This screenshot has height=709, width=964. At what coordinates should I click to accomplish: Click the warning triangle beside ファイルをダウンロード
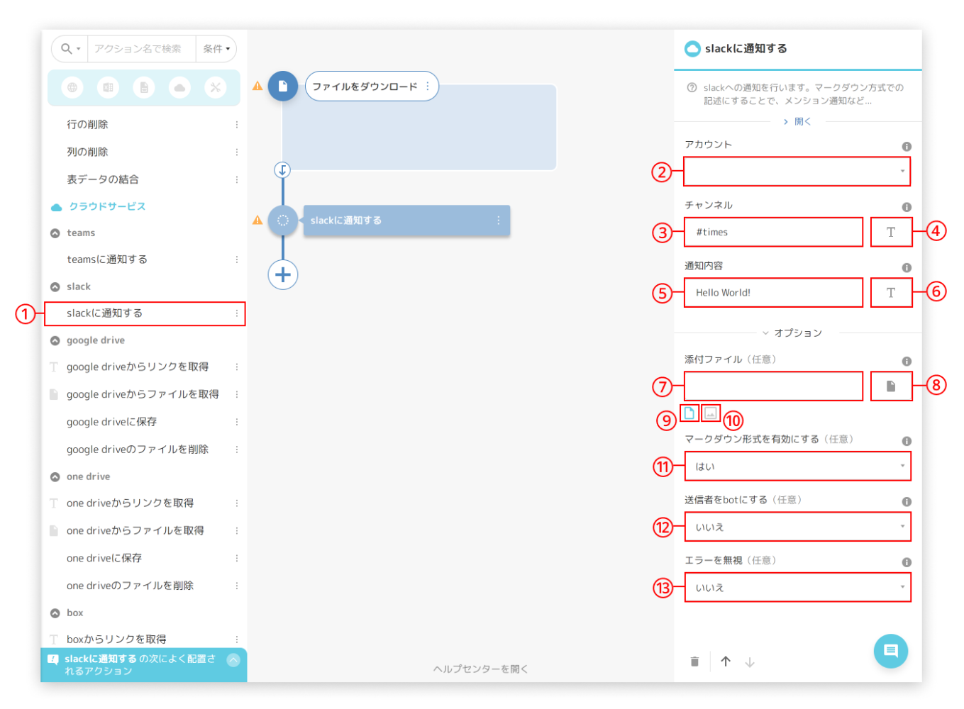(257, 86)
